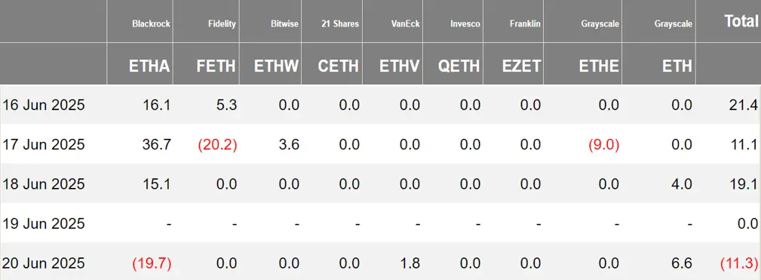Select the ETHW Bitwise ticker header
The width and height of the screenshot is (761, 280).
point(276,66)
